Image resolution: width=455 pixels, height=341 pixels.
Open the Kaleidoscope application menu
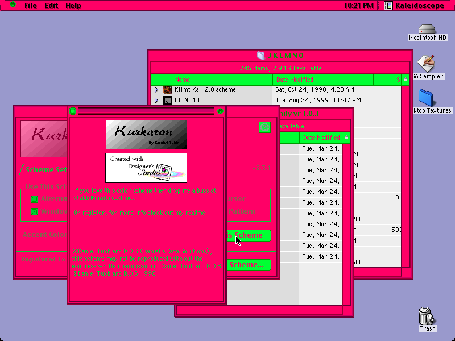click(x=414, y=6)
